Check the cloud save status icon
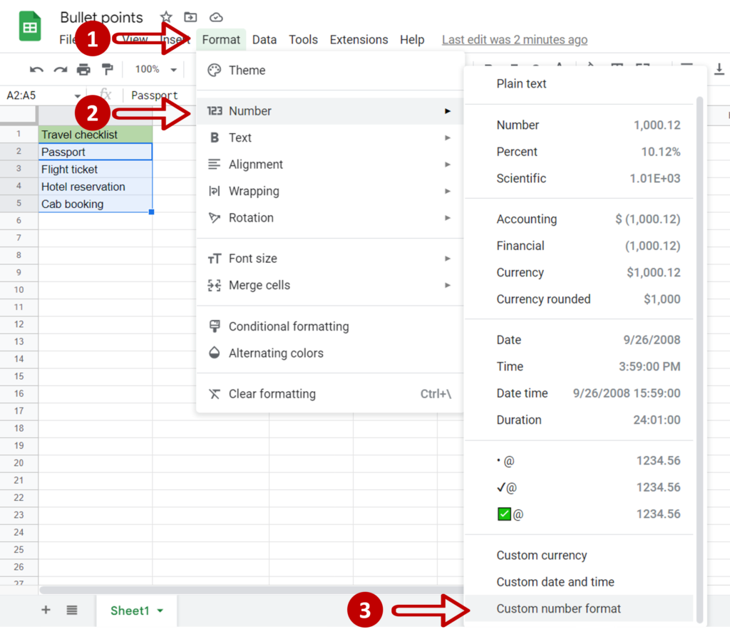Image resolution: width=730 pixels, height=639 pixels. (x=216, y=17)
